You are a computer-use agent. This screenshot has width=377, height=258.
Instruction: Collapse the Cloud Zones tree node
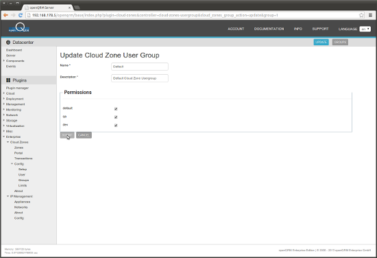pyautogui.click(x=8, y=142)
